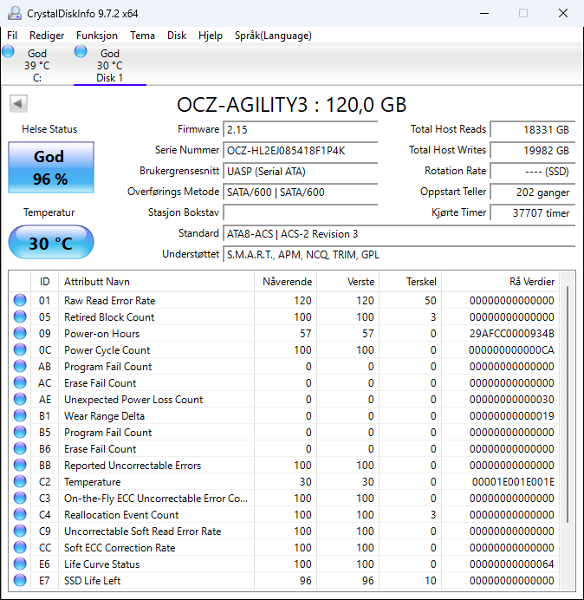Click the 30 °C temperature button
The width and height of the screenshot is (584, 600).
point(51,243)
